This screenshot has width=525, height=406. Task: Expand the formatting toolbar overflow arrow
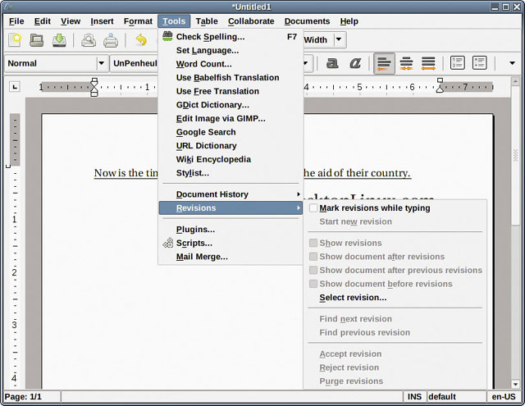click(512, 63)
